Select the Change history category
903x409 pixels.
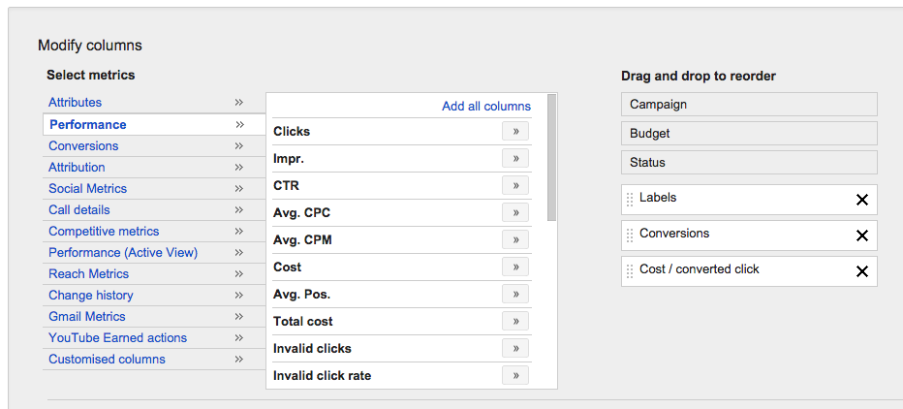[x=91, y=295]
